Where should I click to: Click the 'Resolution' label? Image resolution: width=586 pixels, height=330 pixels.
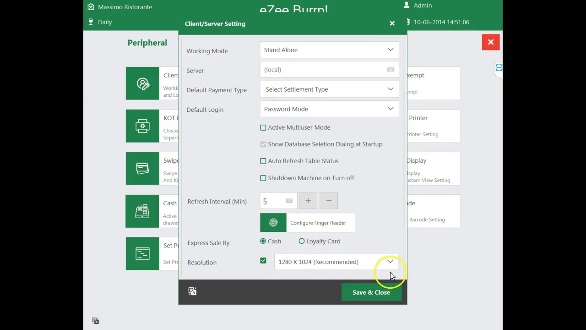tap(202, 263)
